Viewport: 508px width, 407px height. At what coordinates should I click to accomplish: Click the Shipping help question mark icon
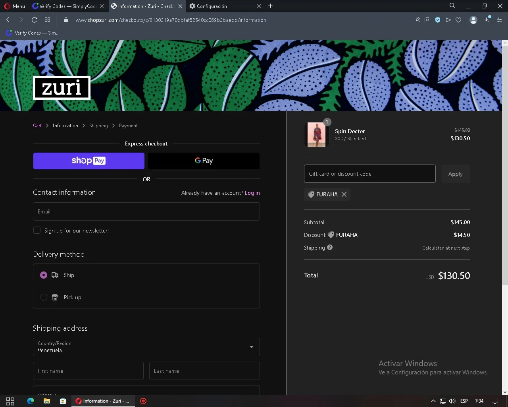click(x=330, y=247)
